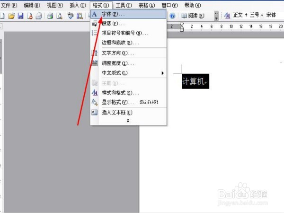Click the Research book icon in toolbar
Screen dimensions: 284x213
[x=80, y=16]
